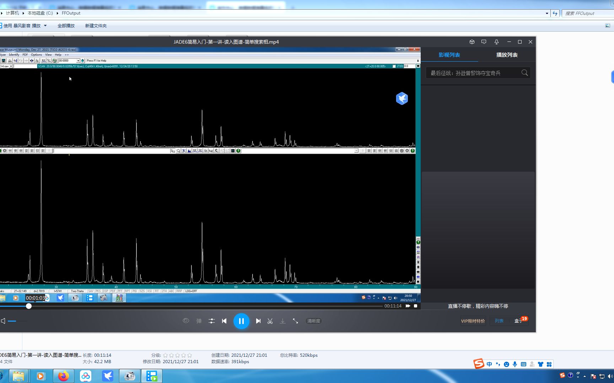
Task: Expand the 播放 dropdown arrow in Explorer toolbar
Action: click(45, 26)
